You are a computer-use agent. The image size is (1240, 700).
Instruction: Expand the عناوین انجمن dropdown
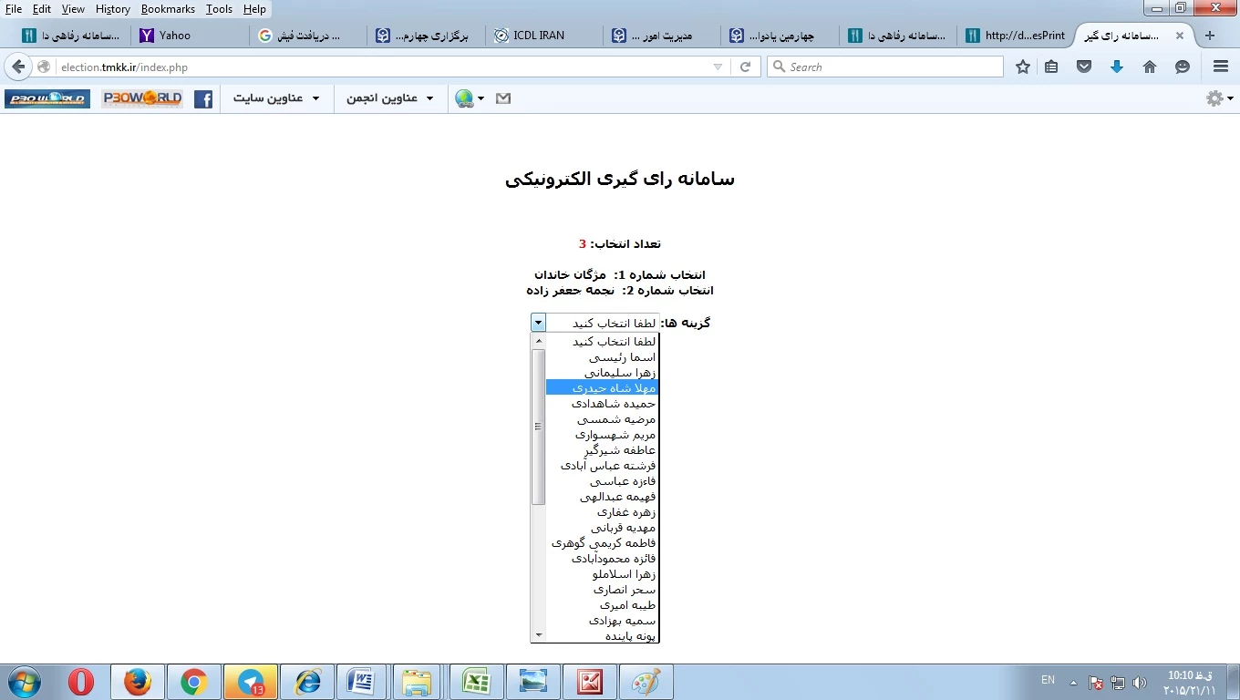coord(389,98)
